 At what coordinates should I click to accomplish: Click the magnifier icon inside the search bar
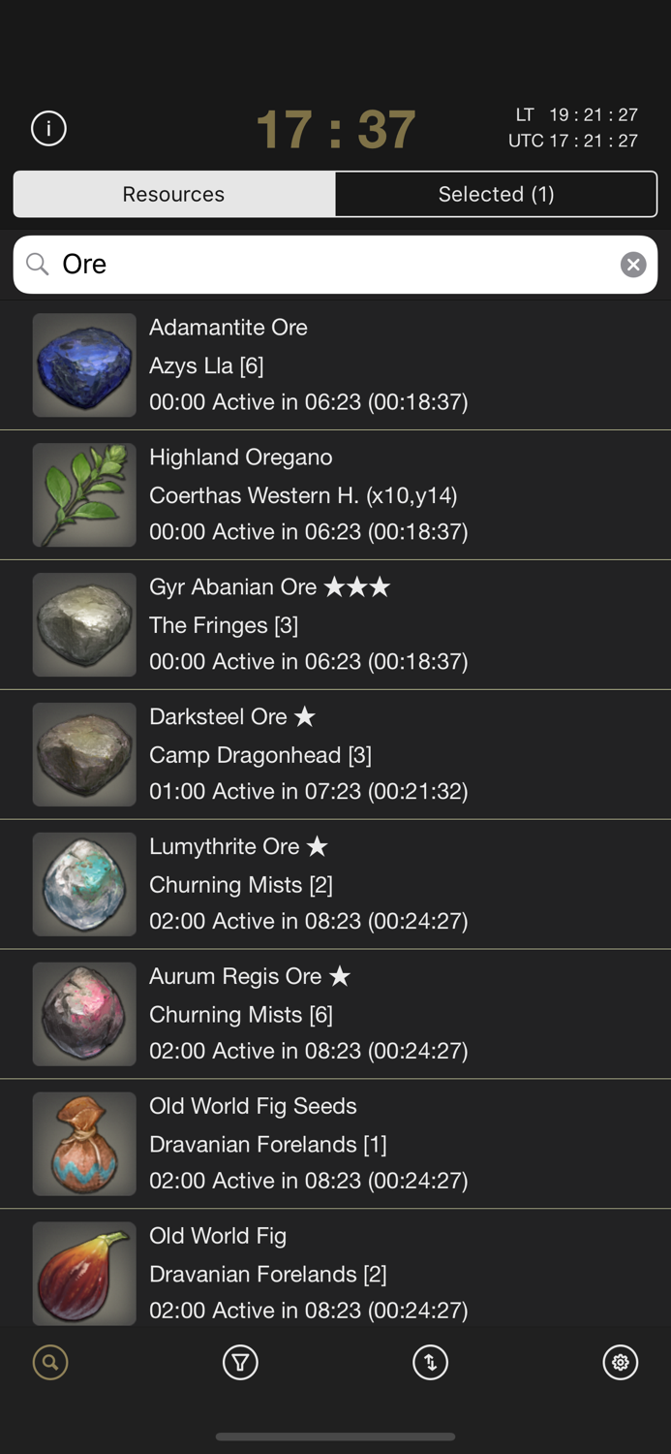coord(37,264)
